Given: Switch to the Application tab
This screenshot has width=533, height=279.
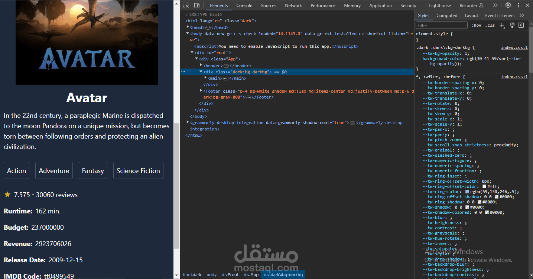Looking at the screenshot, I should tap(380, 6).
